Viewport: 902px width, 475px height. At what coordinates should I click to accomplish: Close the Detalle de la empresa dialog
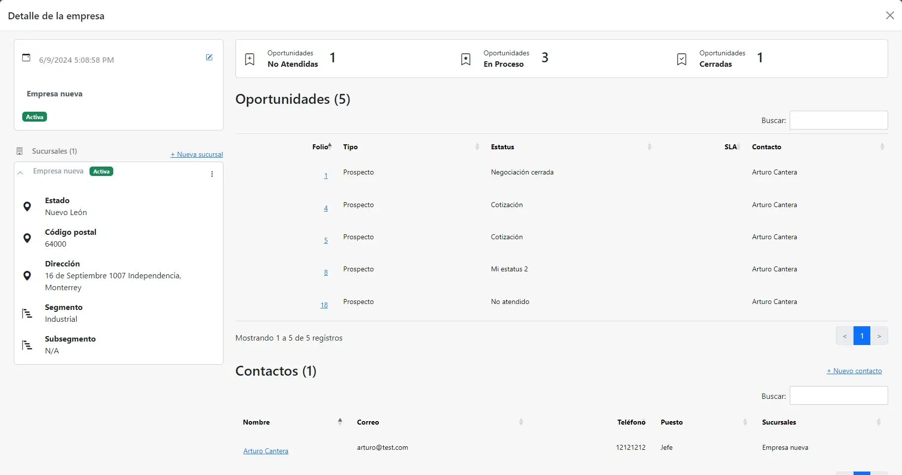890,15
